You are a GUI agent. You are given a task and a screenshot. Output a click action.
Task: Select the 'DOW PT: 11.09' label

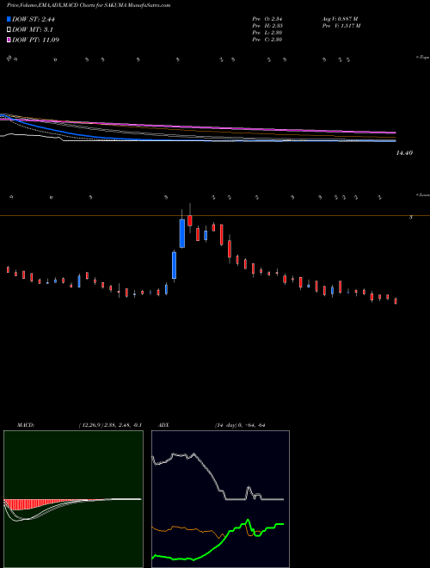pyautogui.click(x=35, y=40)
